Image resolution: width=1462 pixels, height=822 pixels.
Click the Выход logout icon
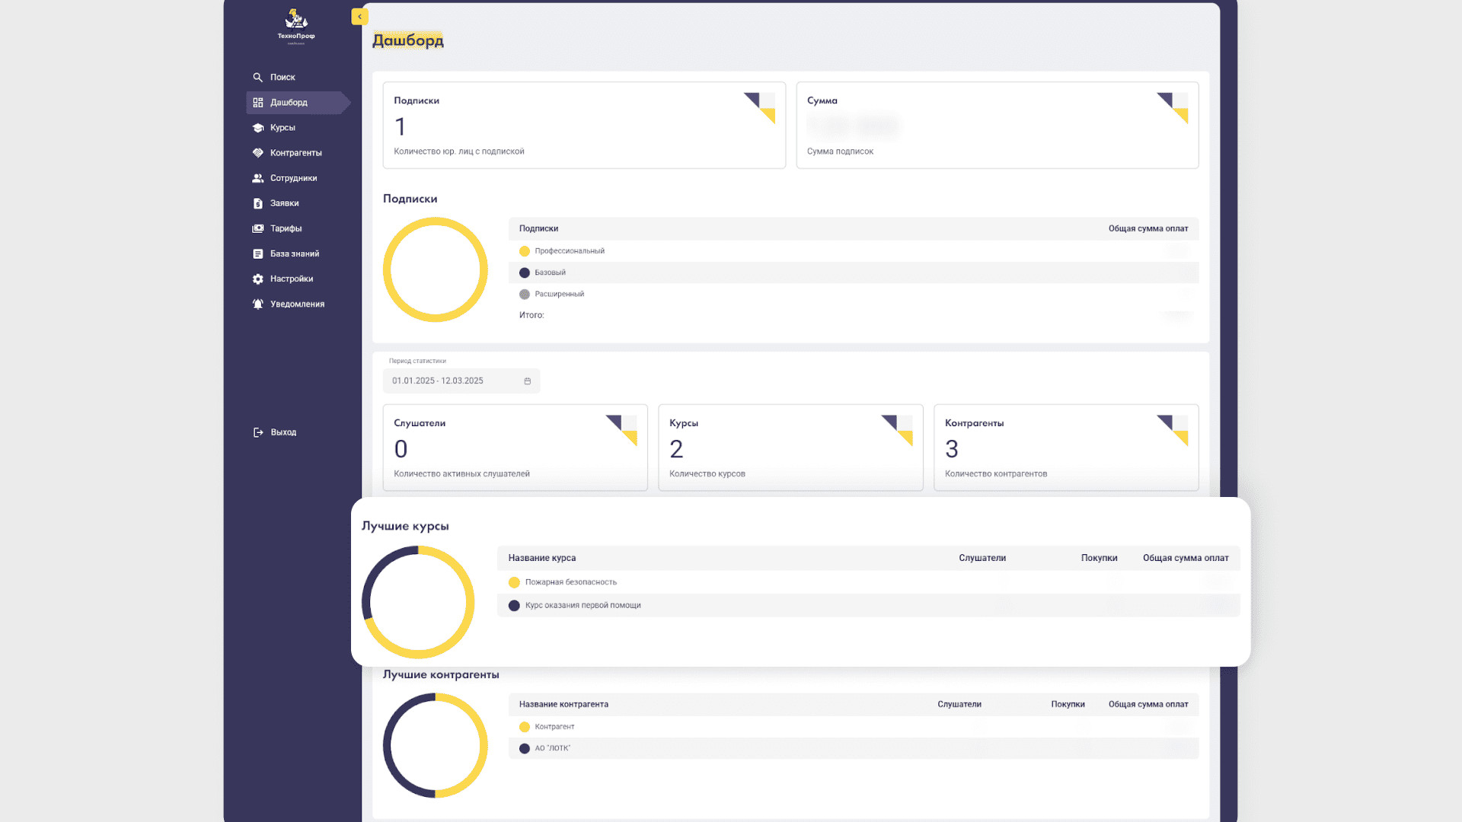click(x=257, y=432)
